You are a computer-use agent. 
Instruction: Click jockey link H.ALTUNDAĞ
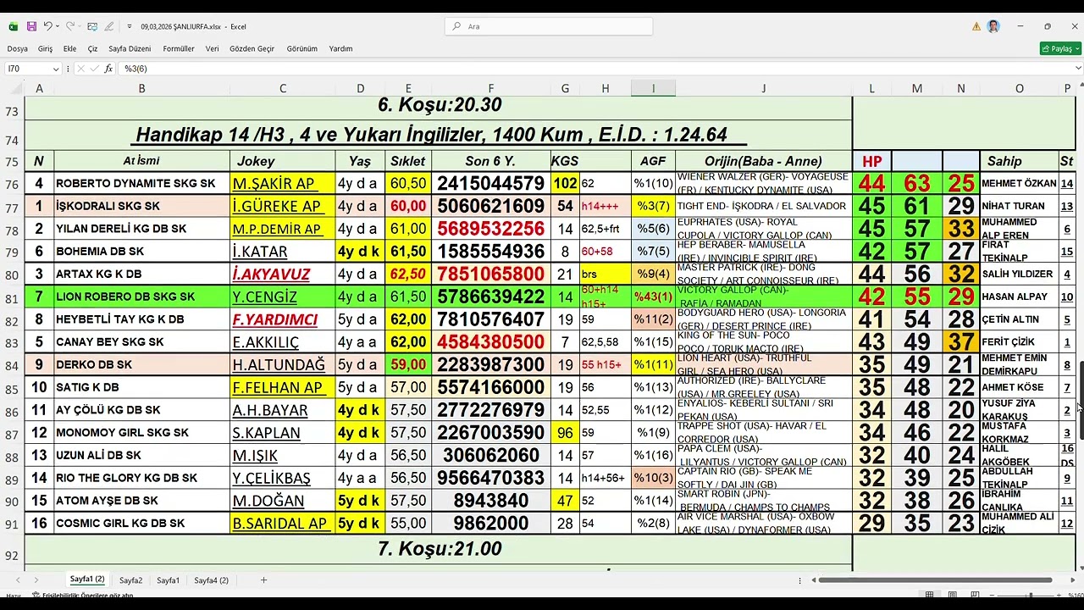point(279,365)
